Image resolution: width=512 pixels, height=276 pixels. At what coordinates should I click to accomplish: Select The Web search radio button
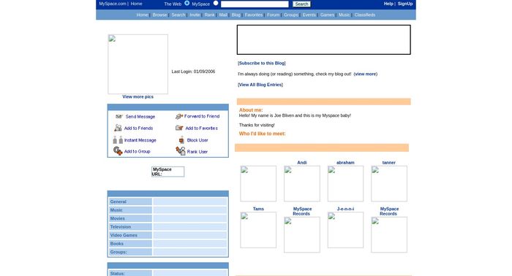pyautogui.click(x=187, y=3)
